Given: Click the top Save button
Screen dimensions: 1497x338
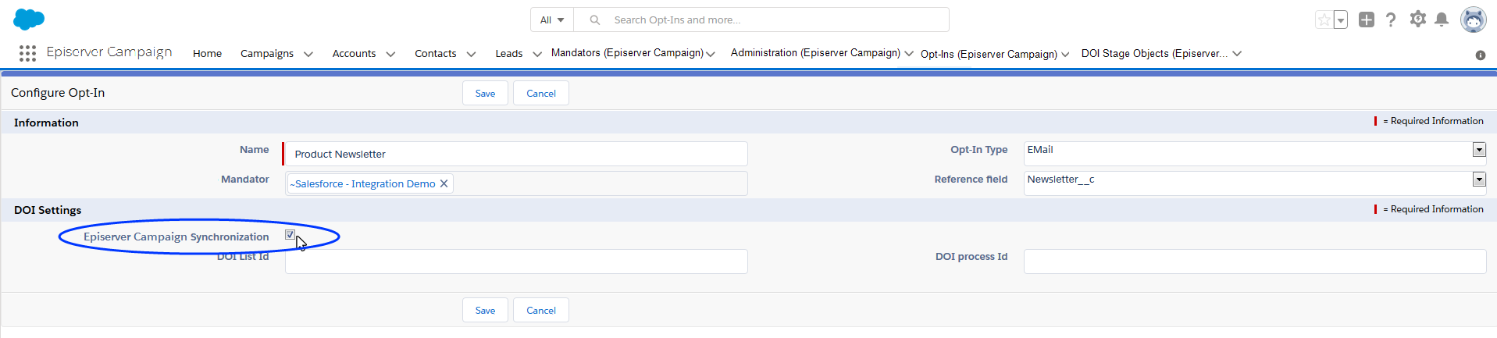Looking at the screenshot, I should pos(485,93).
